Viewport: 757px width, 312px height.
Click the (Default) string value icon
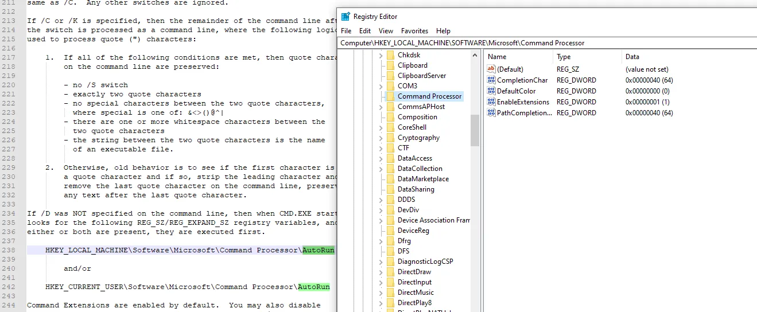tap(491, 69)
